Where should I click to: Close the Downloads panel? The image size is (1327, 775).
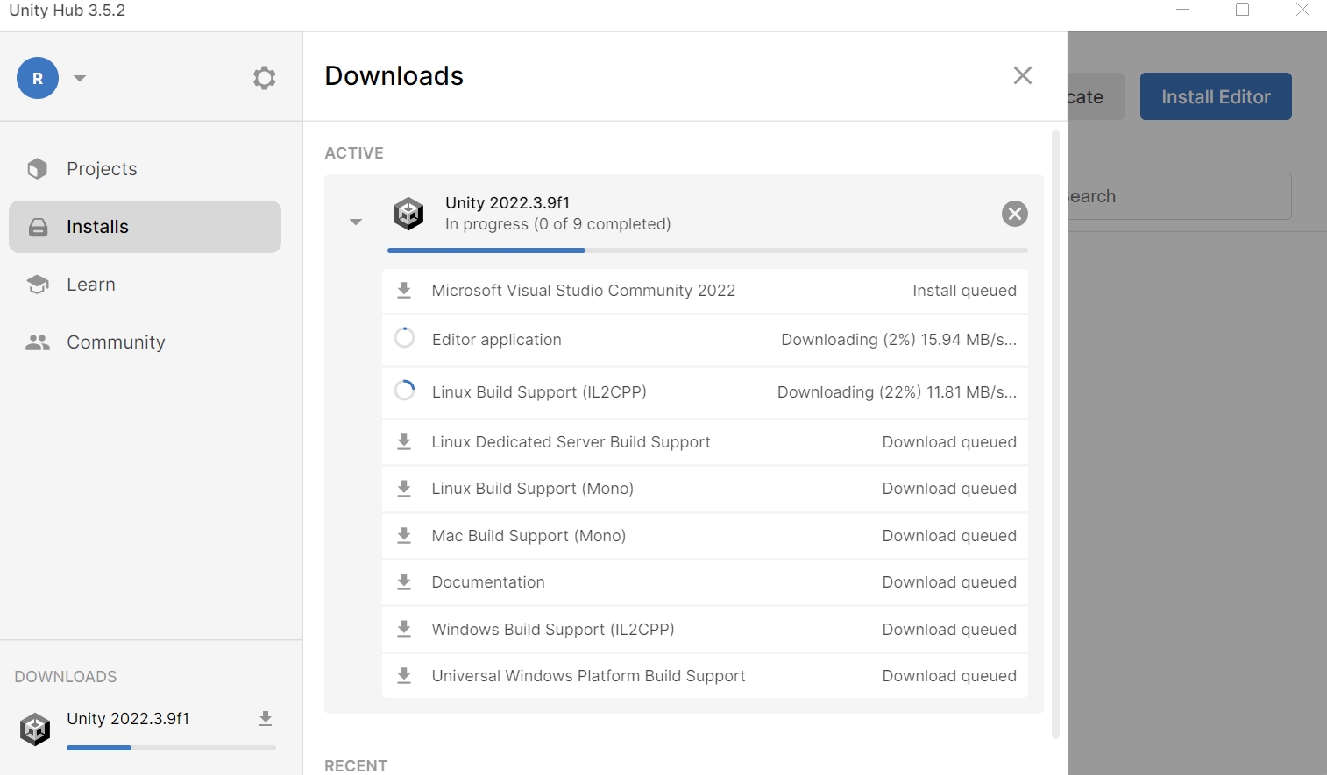pos(1022,75)
